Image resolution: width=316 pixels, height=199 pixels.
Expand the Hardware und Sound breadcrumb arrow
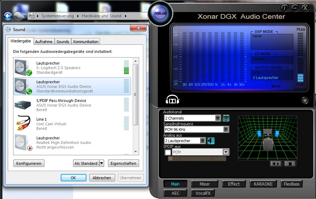(126, 16)
